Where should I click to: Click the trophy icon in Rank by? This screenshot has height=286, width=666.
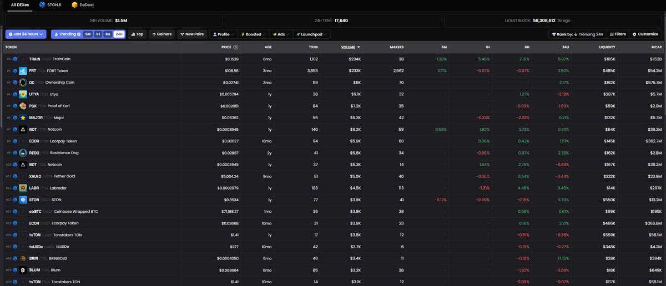[554, 34]
